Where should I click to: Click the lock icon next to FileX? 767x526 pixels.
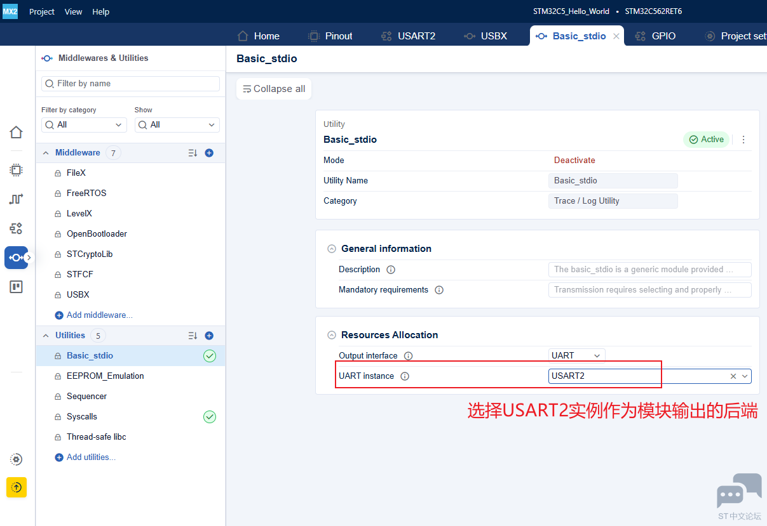58,173
